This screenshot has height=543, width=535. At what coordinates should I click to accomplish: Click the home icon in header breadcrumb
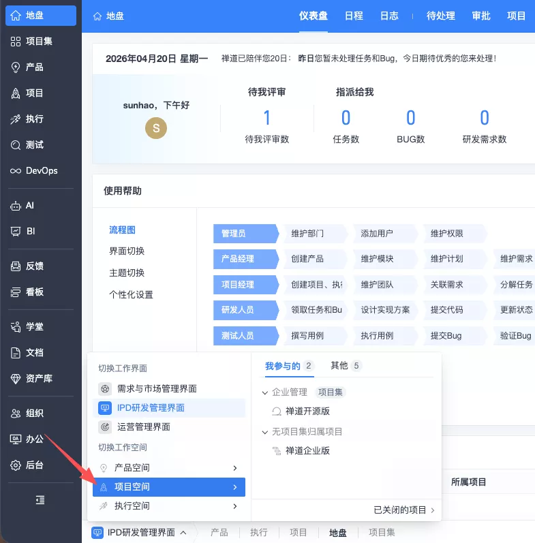point(97,16)
